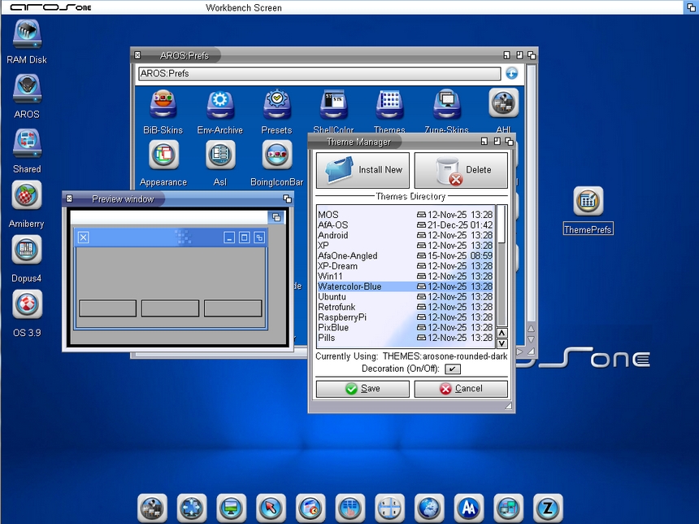Viewport: 699px width, 524px height.
Task: Launch the Appearance preferences icon
Action: (163, 155)
